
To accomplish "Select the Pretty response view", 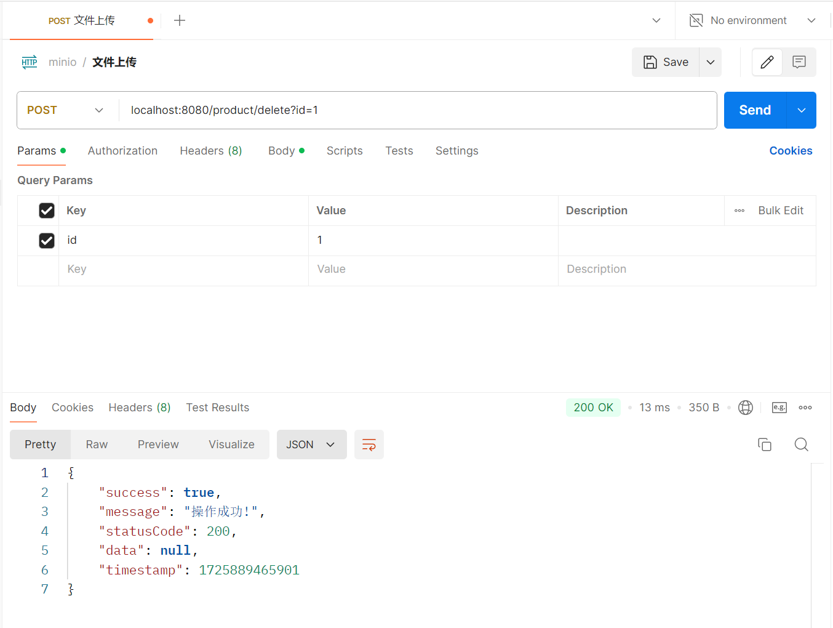I will tap(41, 445).
